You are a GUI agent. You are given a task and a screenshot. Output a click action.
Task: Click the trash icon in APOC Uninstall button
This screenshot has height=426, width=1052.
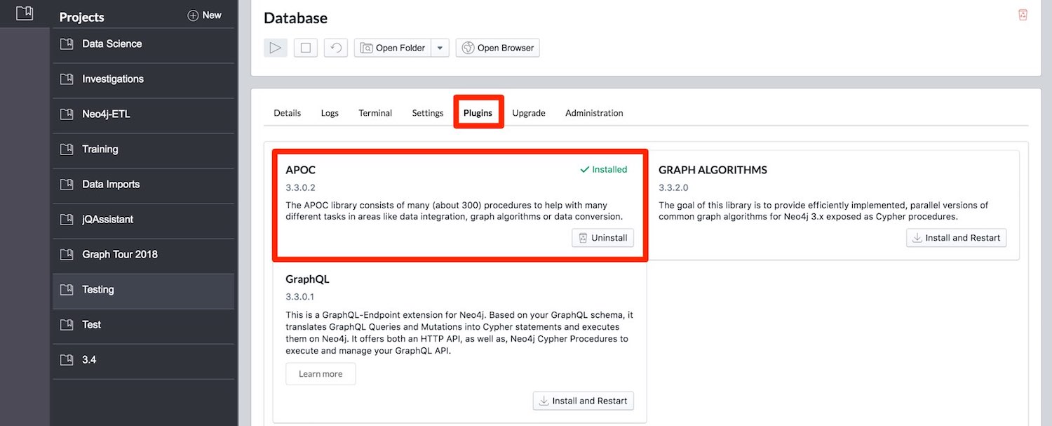pos(583,238)
